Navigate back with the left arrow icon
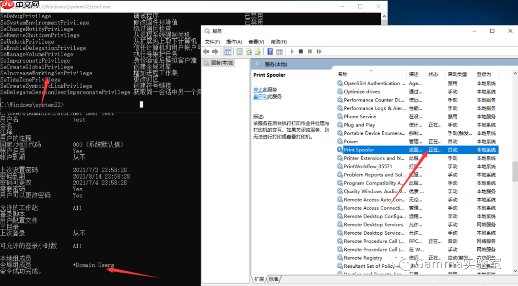This screenshot has height=286, width=518. pyautogui.click(x=205, y=51)
